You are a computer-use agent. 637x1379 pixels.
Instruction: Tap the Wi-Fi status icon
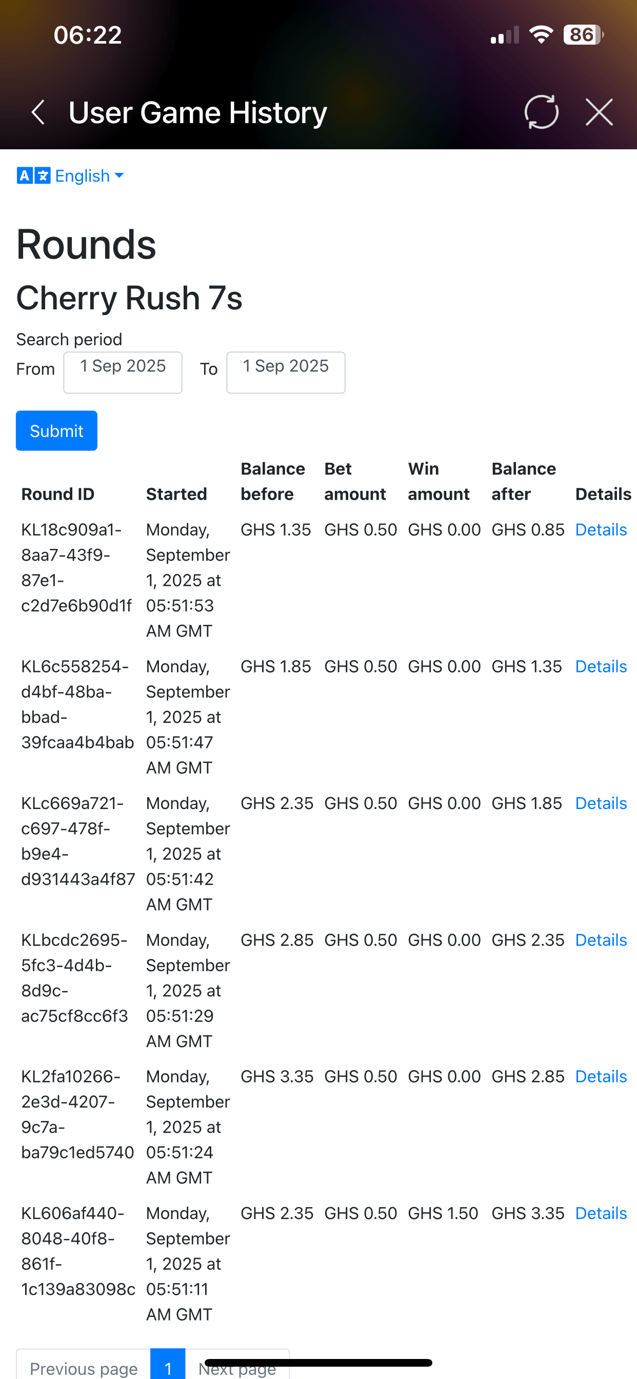(541, 35)
